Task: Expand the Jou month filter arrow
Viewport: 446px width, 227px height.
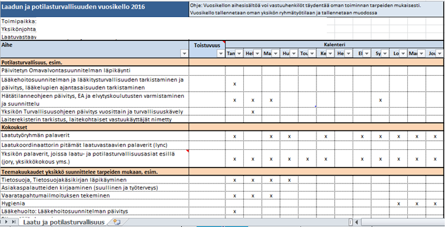Action: click(439, 53)
